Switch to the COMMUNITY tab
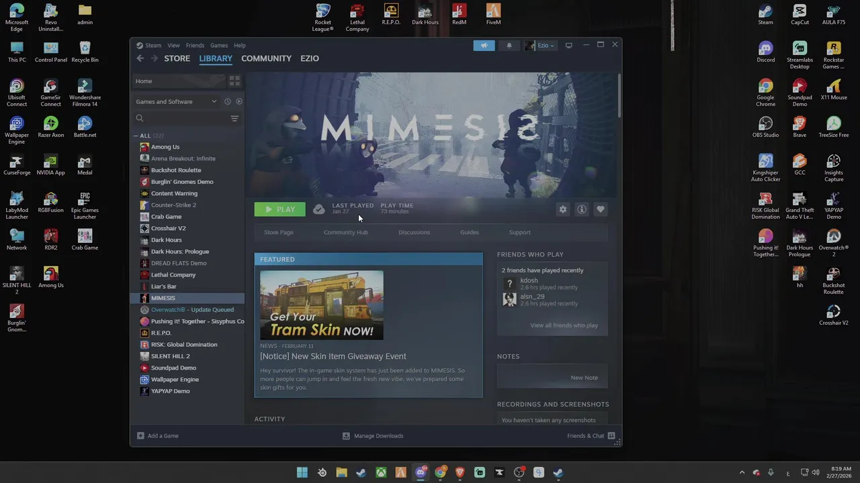The image size is (860, 483). click(266, 58)
